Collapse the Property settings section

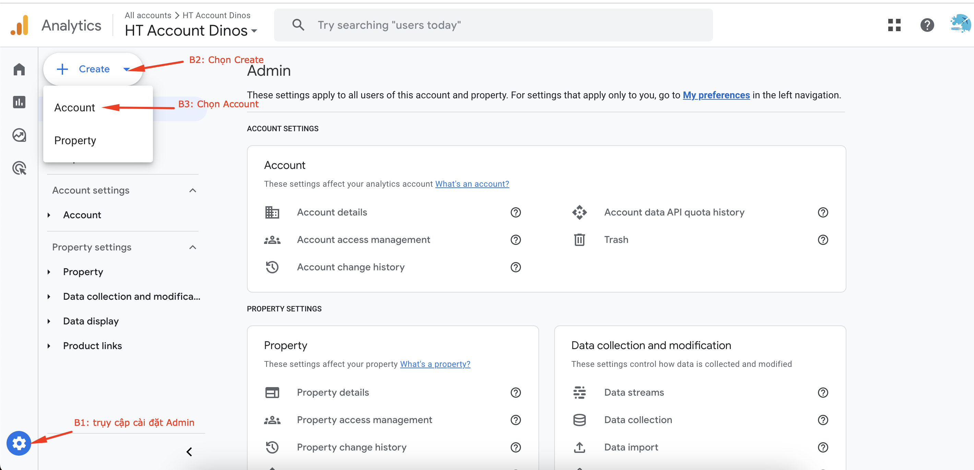[x=192, y=247]
